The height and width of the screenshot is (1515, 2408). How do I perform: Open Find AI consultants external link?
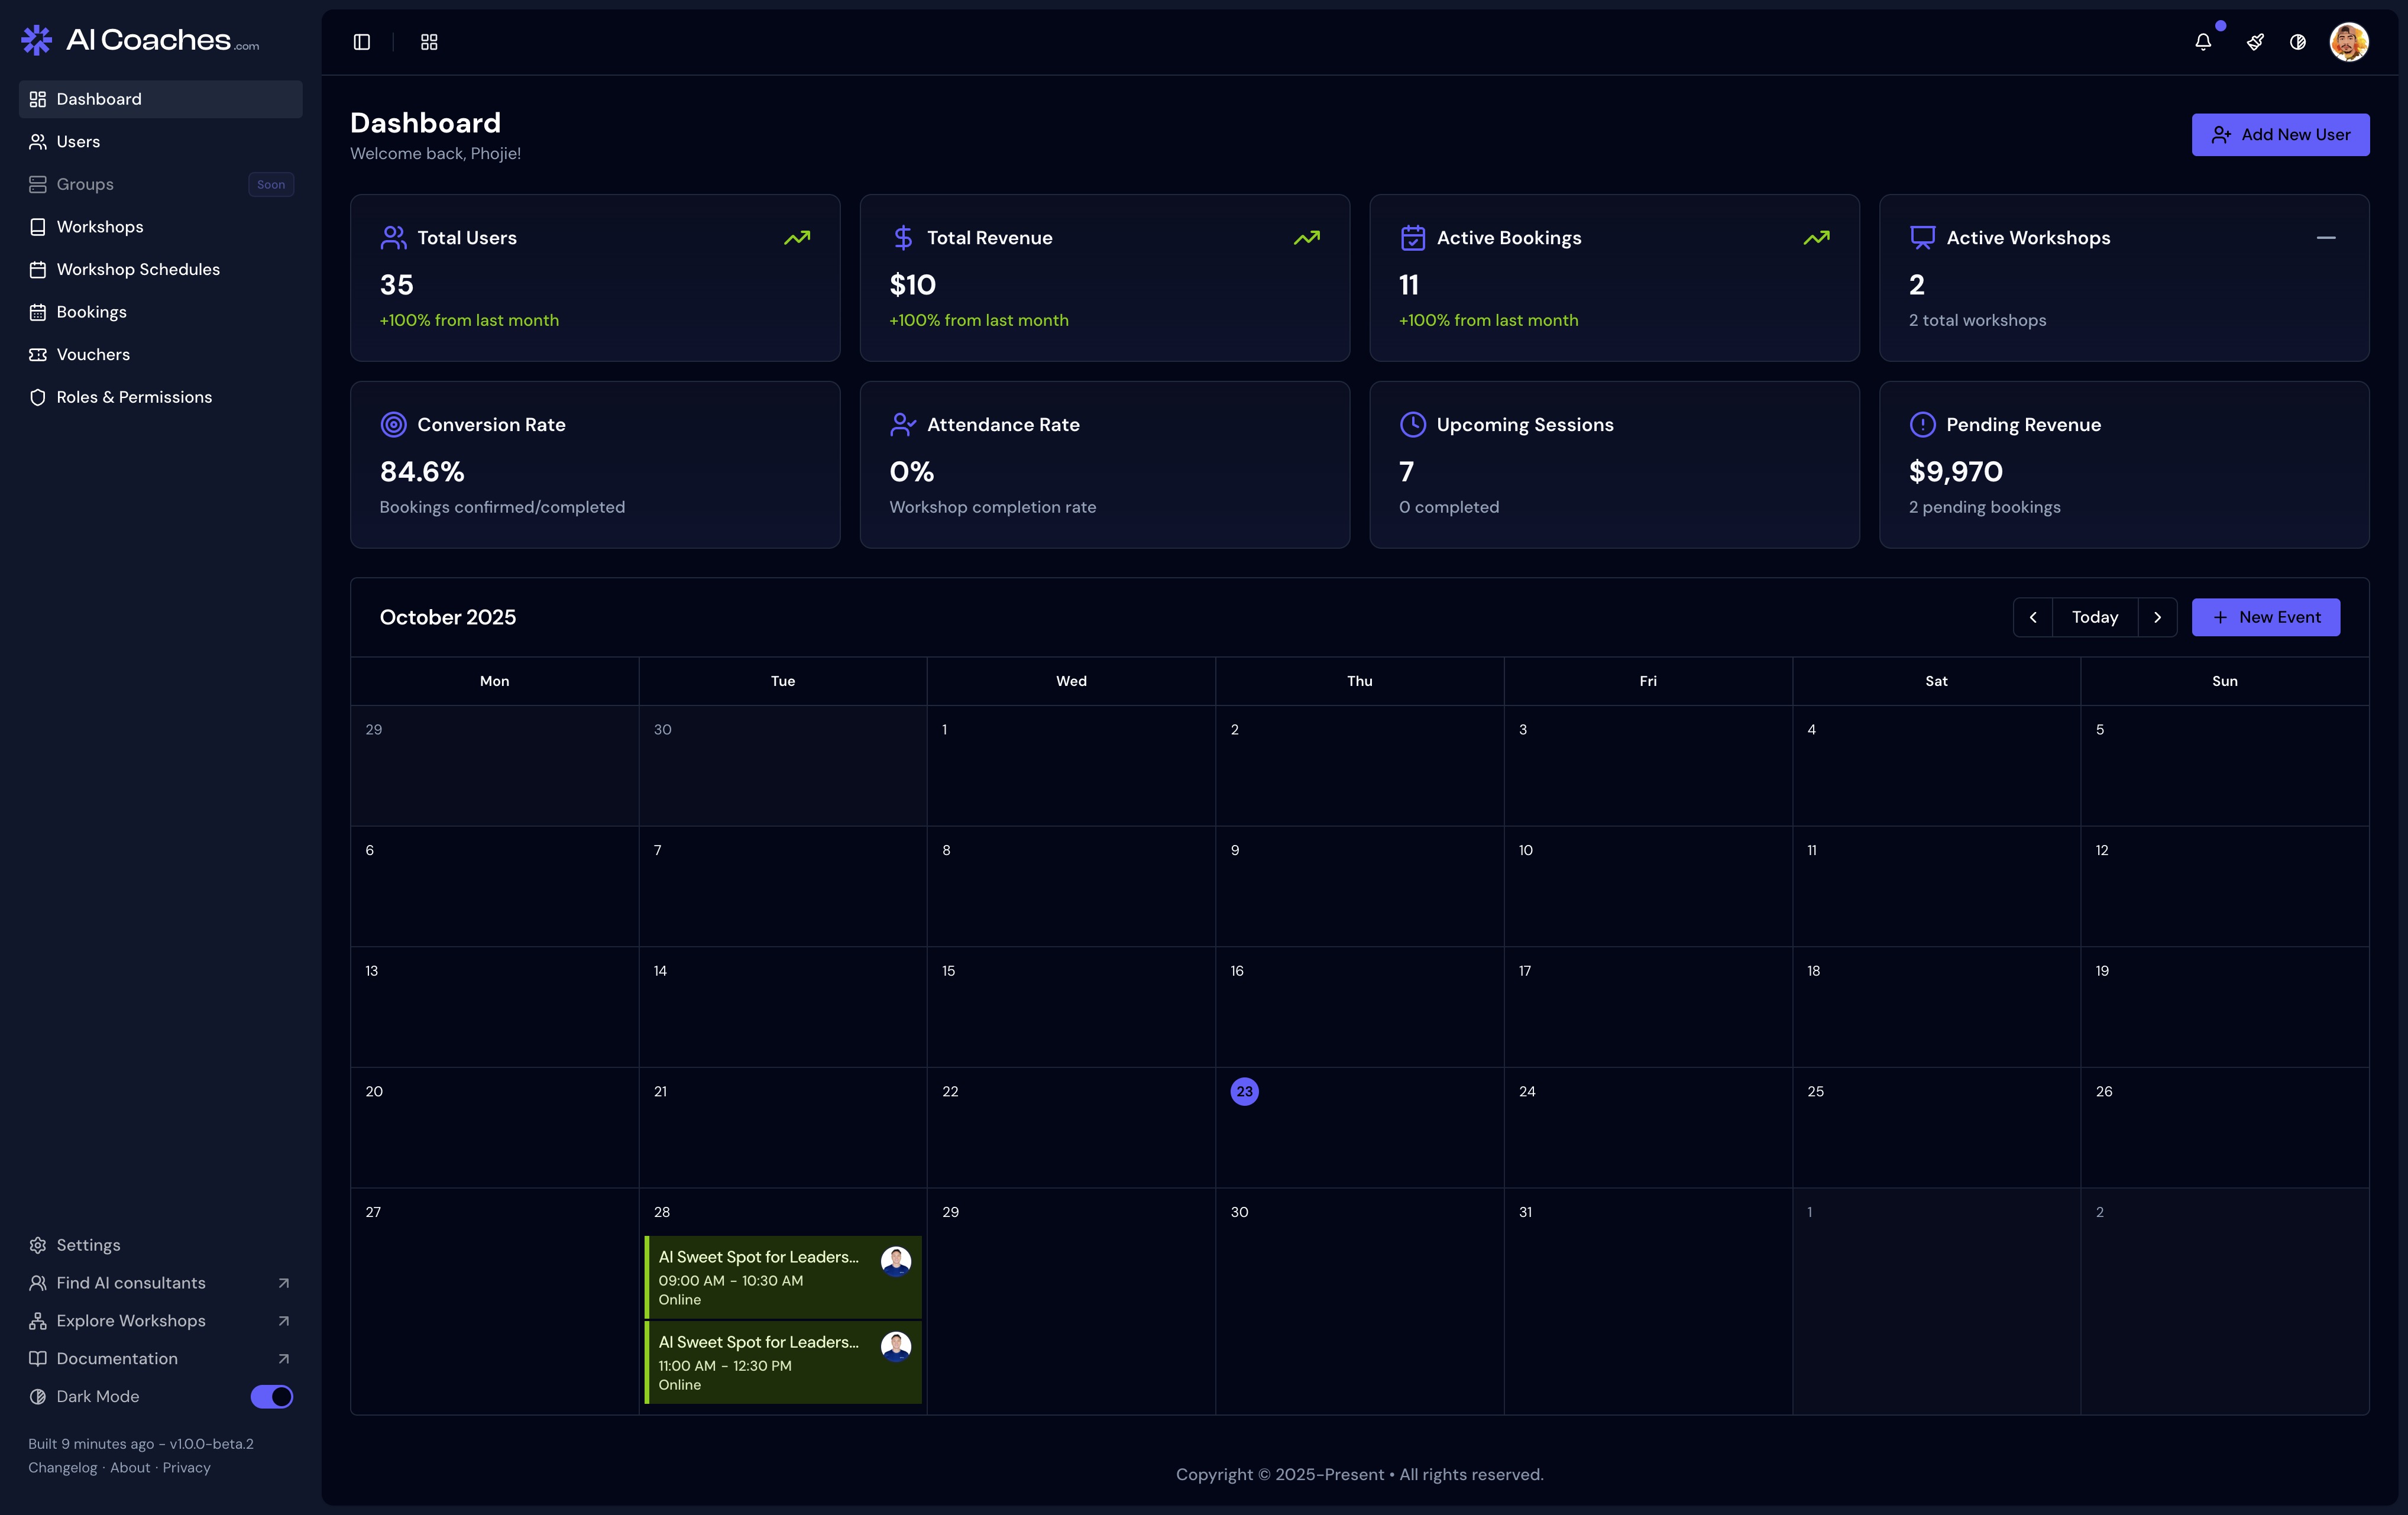131,1283
